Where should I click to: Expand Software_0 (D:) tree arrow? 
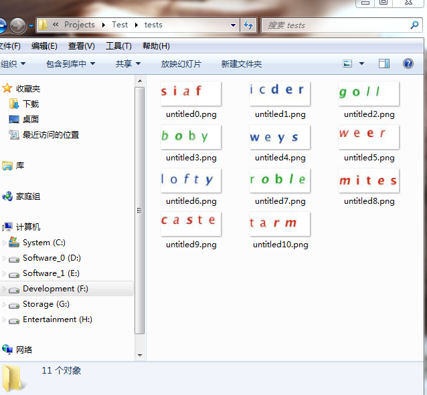click(x=4, y=258)
